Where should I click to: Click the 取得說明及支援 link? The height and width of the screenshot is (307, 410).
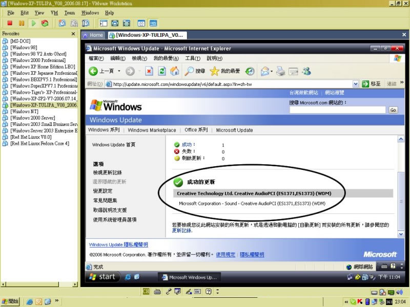[110, 210]
